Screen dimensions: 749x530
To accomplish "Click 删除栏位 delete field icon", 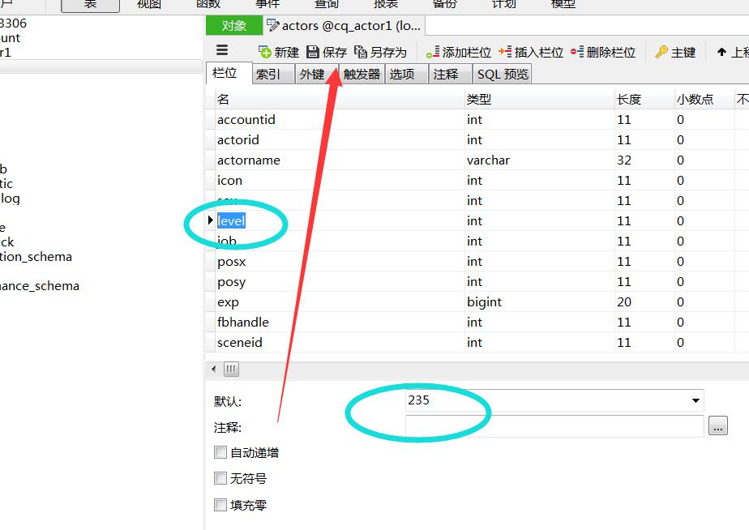I will tap(577, 52).
